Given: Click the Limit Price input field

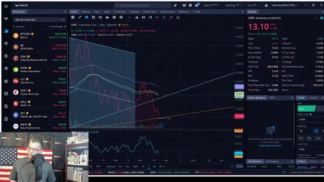Looking at the screenshot, I should [311, 149].
